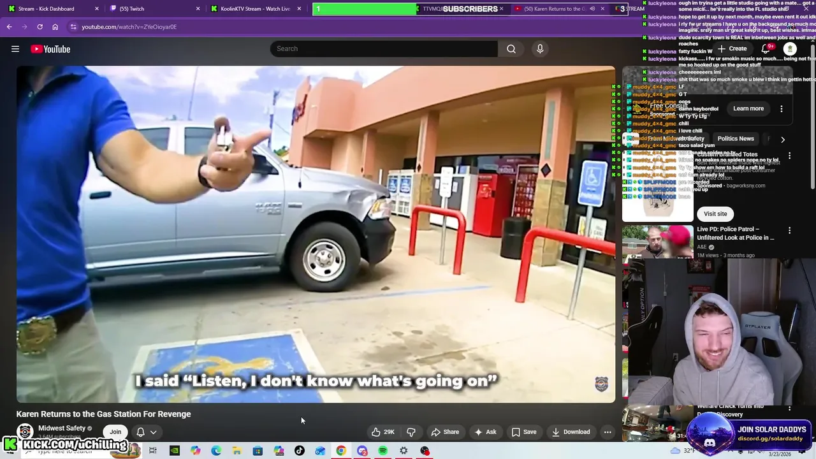The width and height of the screenshot is (816, 459).
Task: Open Outlook from the taskbar
Action: 320,451
